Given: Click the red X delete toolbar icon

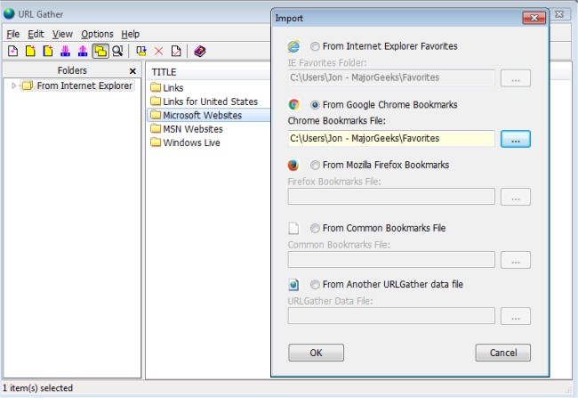Looking at the screenshot, I should point(158,51).
